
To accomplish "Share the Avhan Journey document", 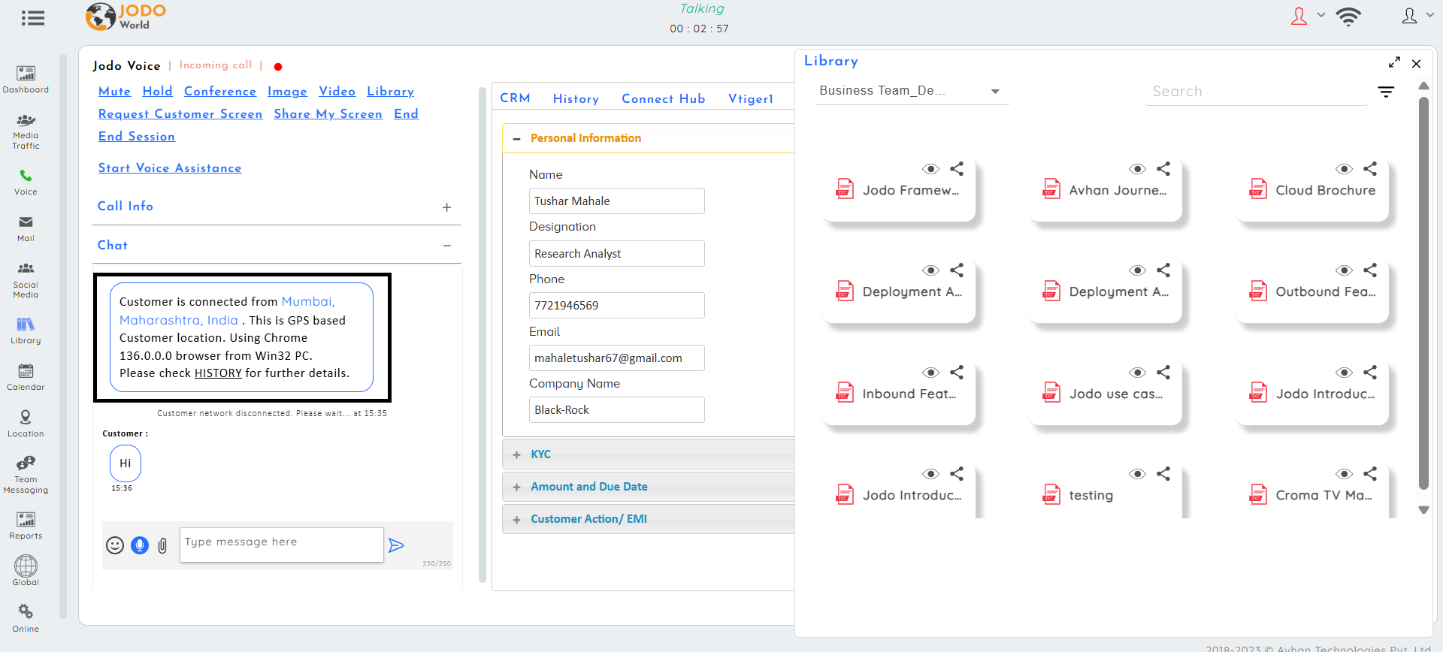I will [x=1163, y=169].
